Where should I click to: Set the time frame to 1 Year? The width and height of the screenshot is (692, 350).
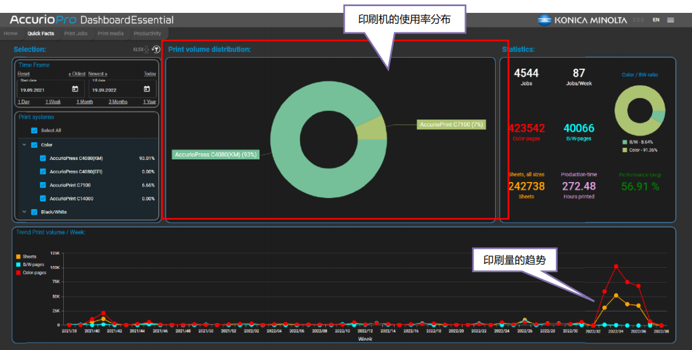(x=150, y=102)
